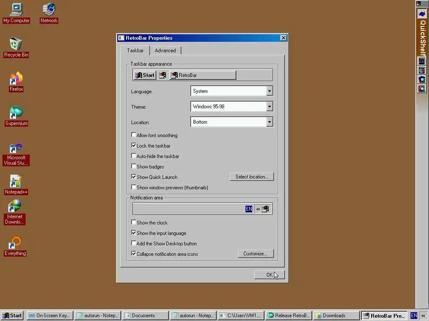Uncheck Show Quick Launch
Image resolution: width=429 pixels, height=321 pixels.
point(134,177)
